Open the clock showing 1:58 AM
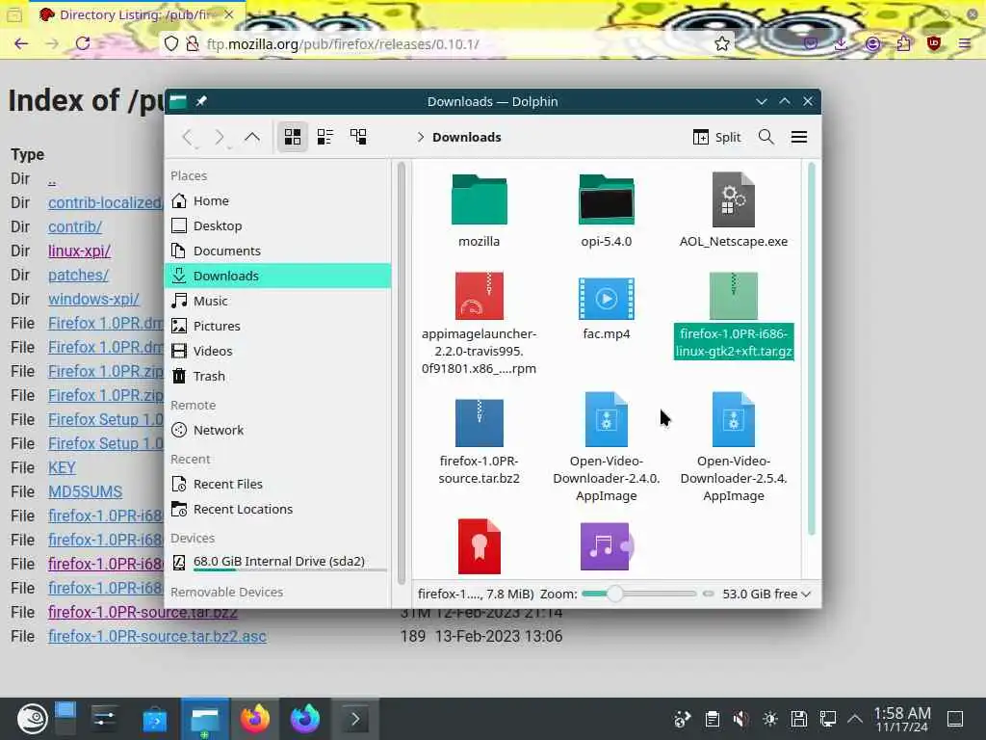The width and height of the screenshot is (986, 740). (x=901, y=719)
